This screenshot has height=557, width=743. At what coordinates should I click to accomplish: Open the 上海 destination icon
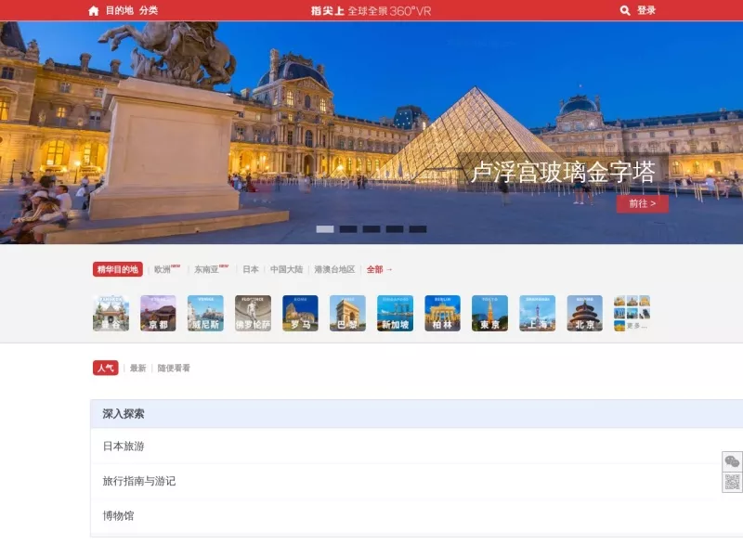point(538,313)
